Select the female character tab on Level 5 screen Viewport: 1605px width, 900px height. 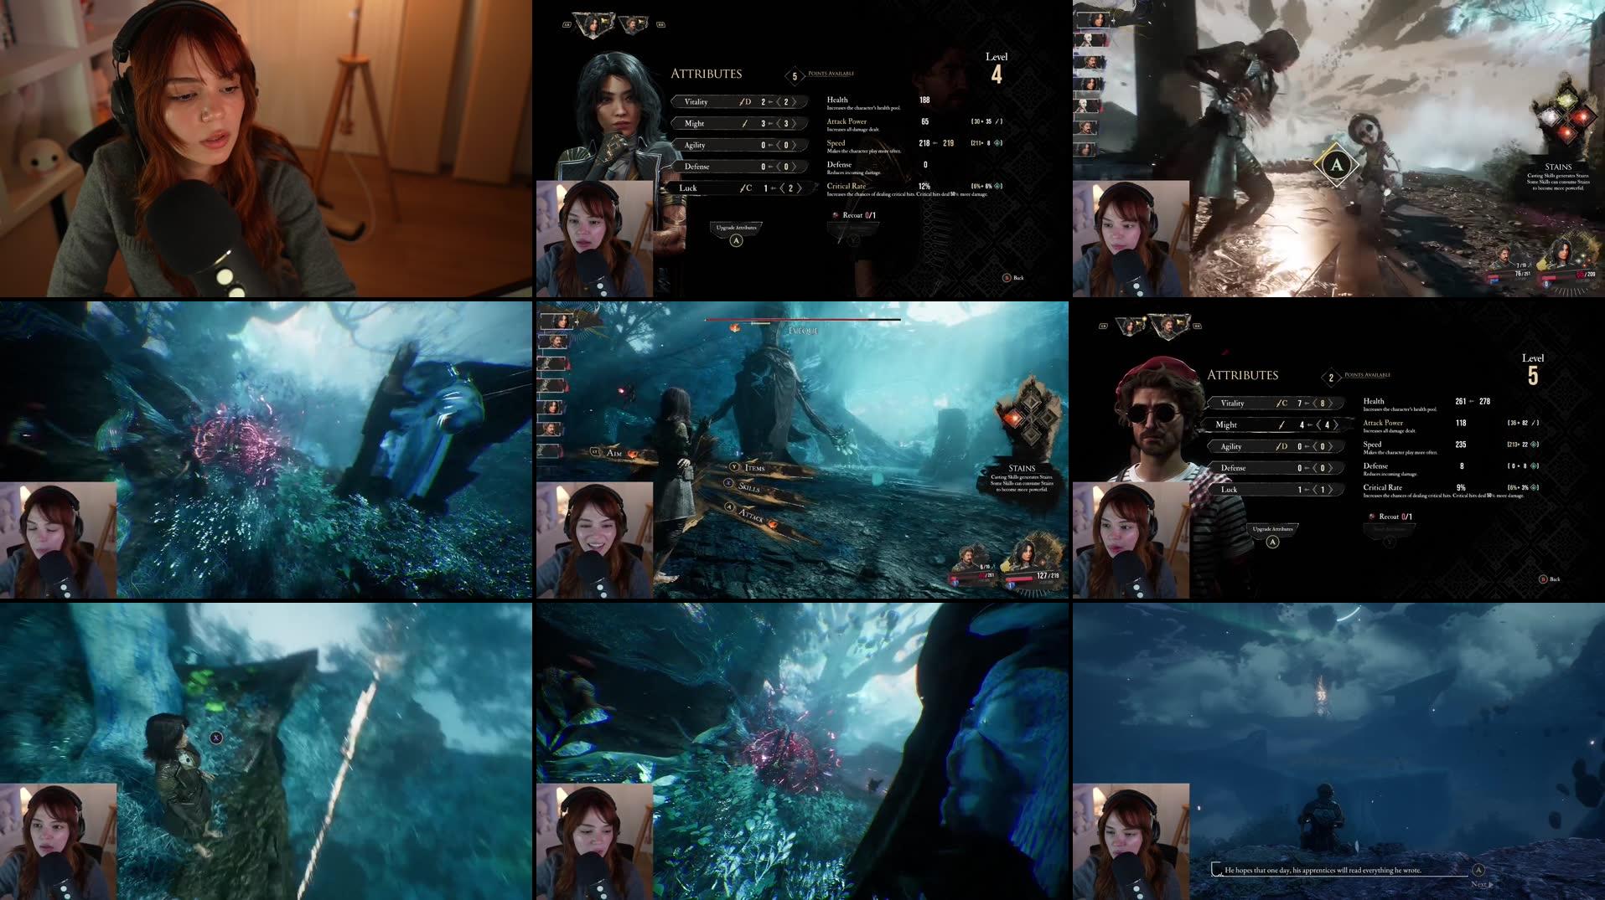coord(1131,326)
